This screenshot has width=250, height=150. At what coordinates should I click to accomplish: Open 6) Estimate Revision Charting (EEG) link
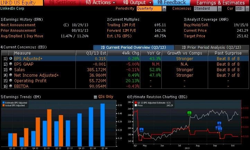pyautogui.click(x=157, y=97)
